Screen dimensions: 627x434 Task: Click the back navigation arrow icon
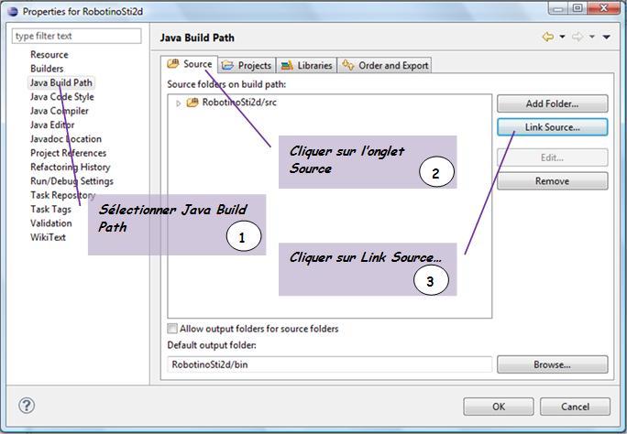point(547,38)
